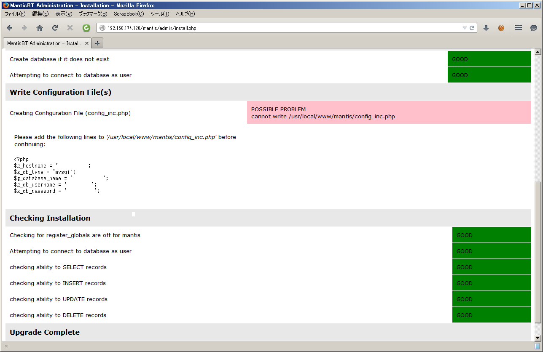
Task: Click the scrollbar down arrow
Action: (x=538, y=338)
